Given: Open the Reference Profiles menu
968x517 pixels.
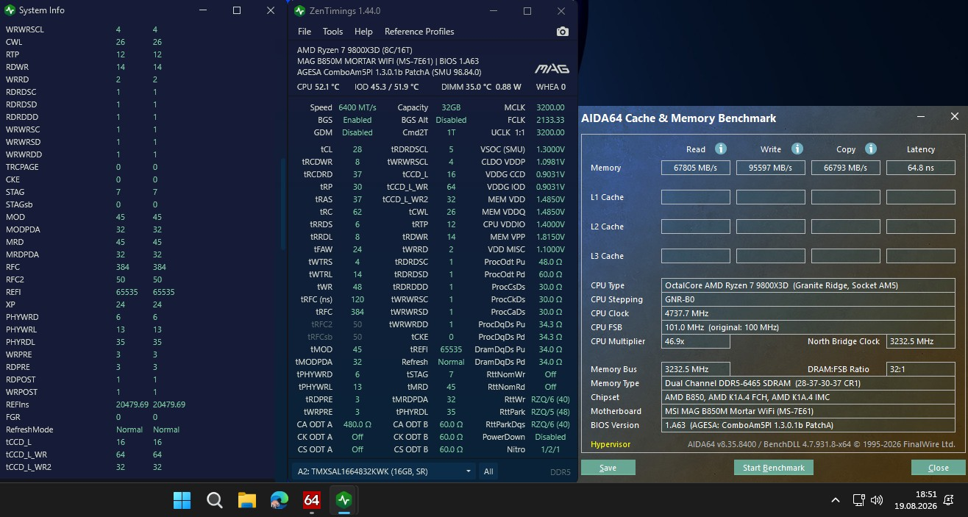Looking at the screenshot, I should click(x=419, y=32).
